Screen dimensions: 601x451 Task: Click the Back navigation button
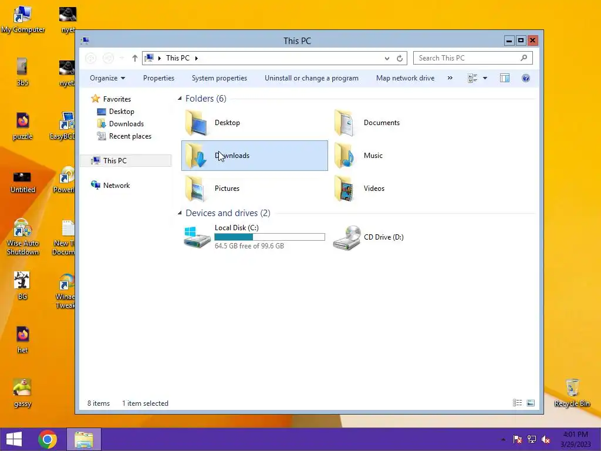click(x=91, y=58)
